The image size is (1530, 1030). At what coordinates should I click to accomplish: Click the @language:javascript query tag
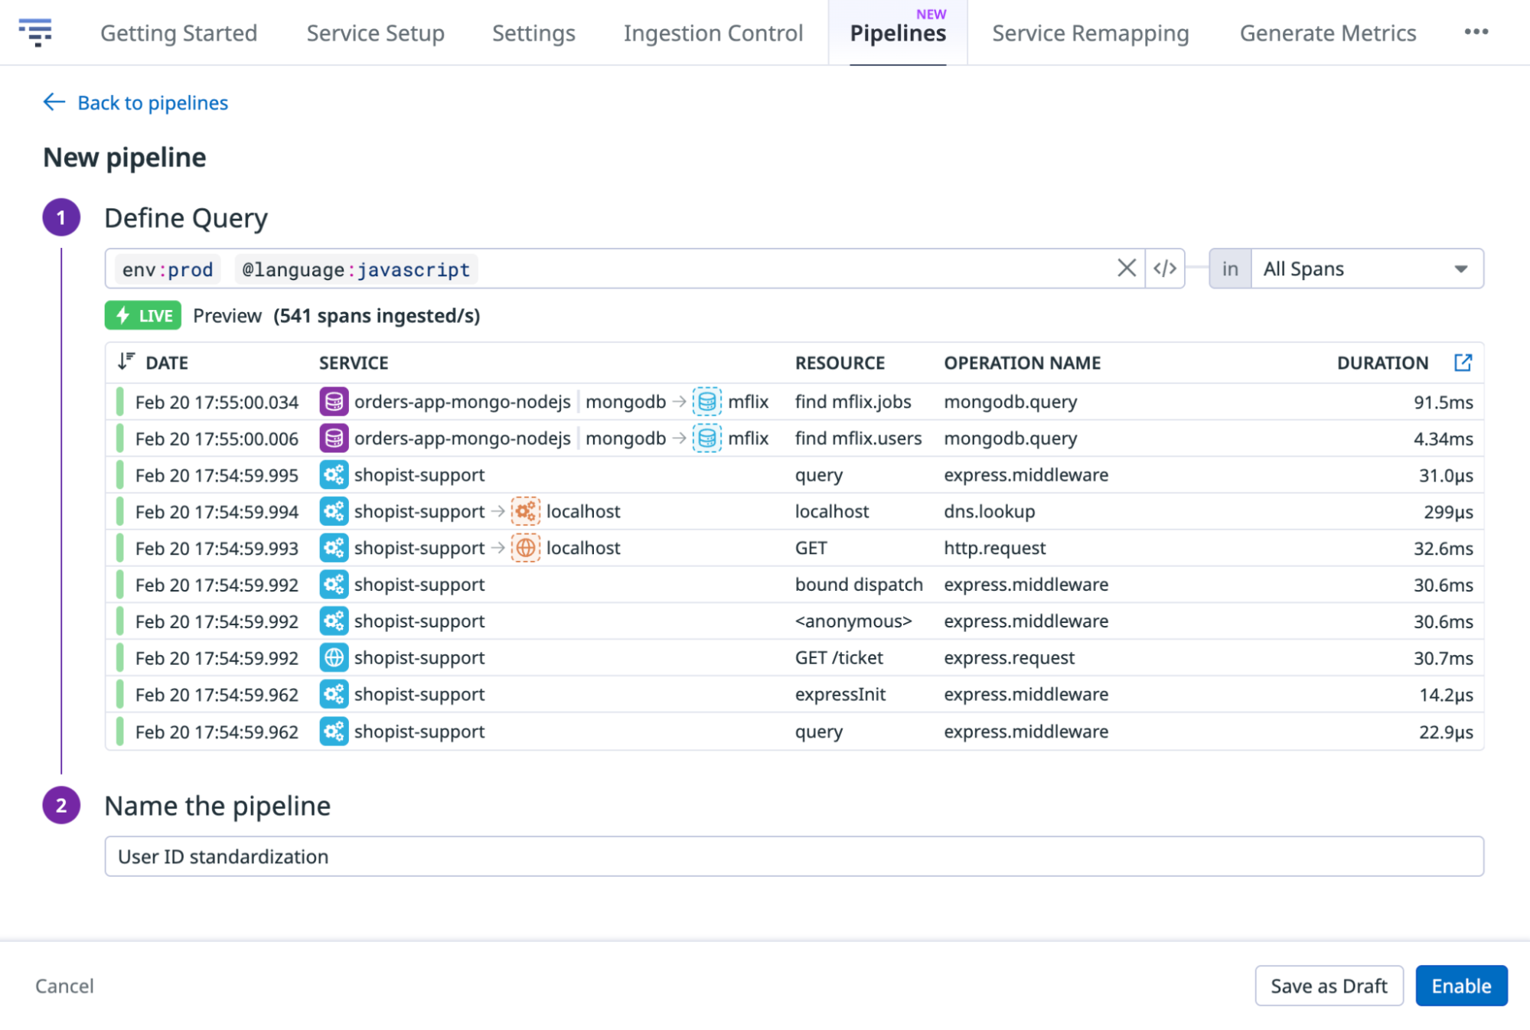(356, 269)
